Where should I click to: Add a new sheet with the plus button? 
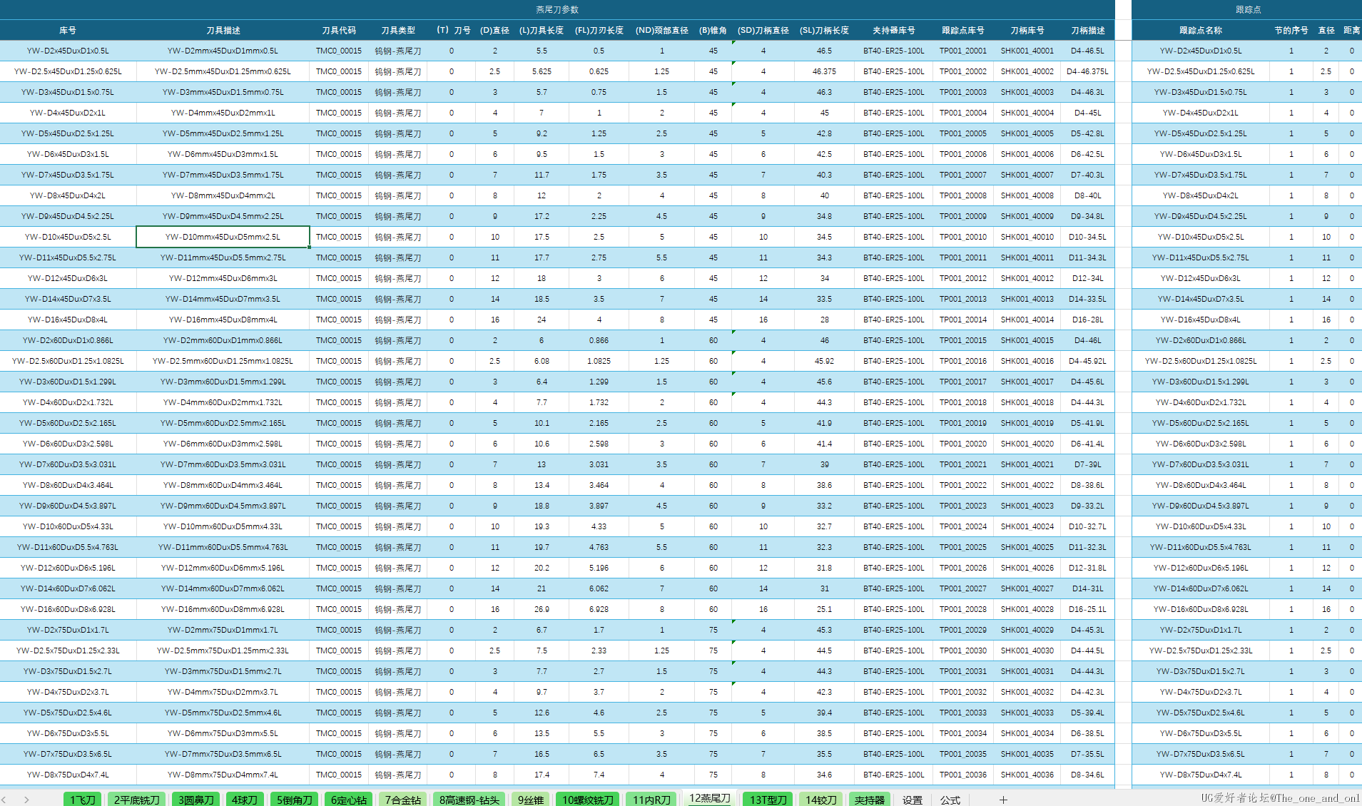point(1003,800)
